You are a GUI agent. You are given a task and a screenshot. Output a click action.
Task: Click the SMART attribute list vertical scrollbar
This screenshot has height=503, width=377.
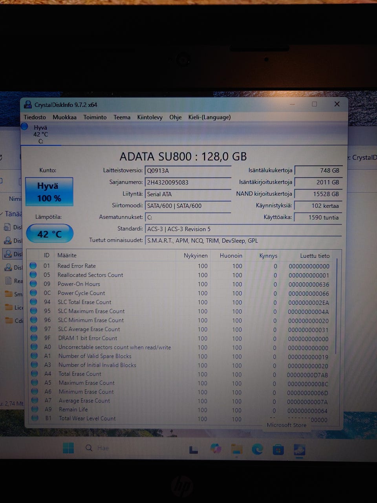(337, 307)
